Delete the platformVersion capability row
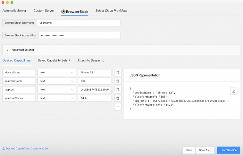 click(x=118, y=98)
